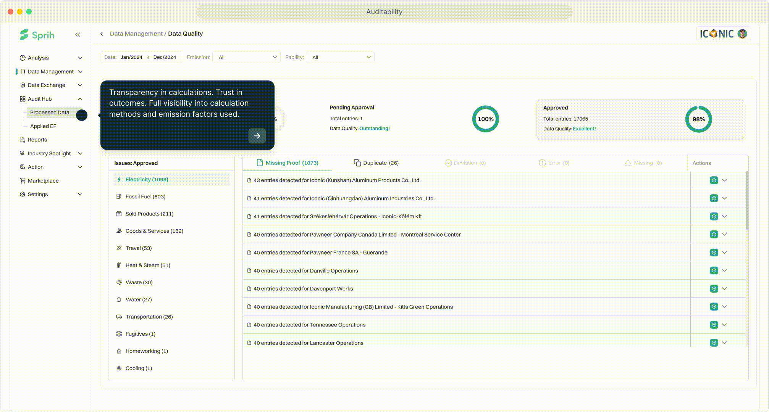769x412 pixels.
Task: Open Applied EF under Audit Hub
Action: coord(43,126)
